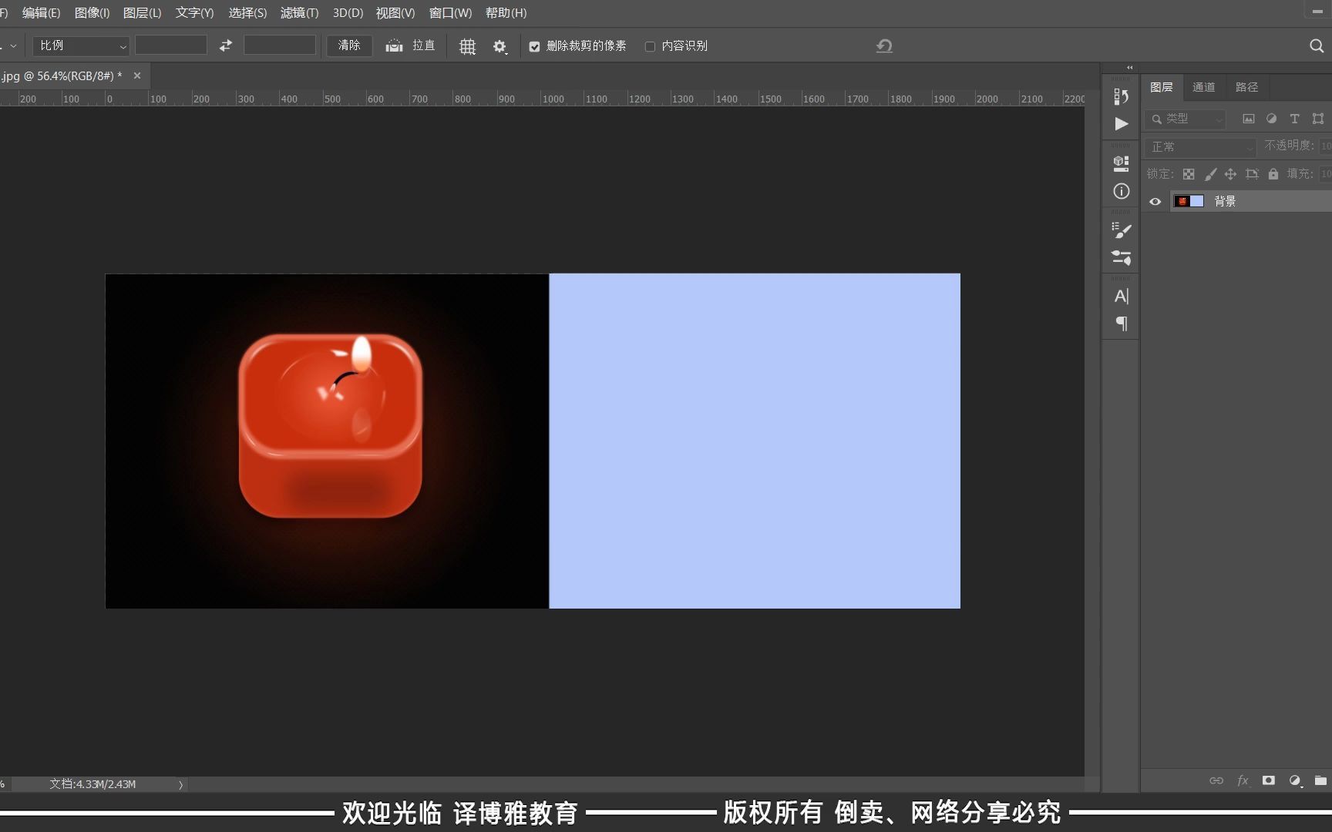Click the 清除 button
1332x832 pixels.
click(x=349, y=45)
